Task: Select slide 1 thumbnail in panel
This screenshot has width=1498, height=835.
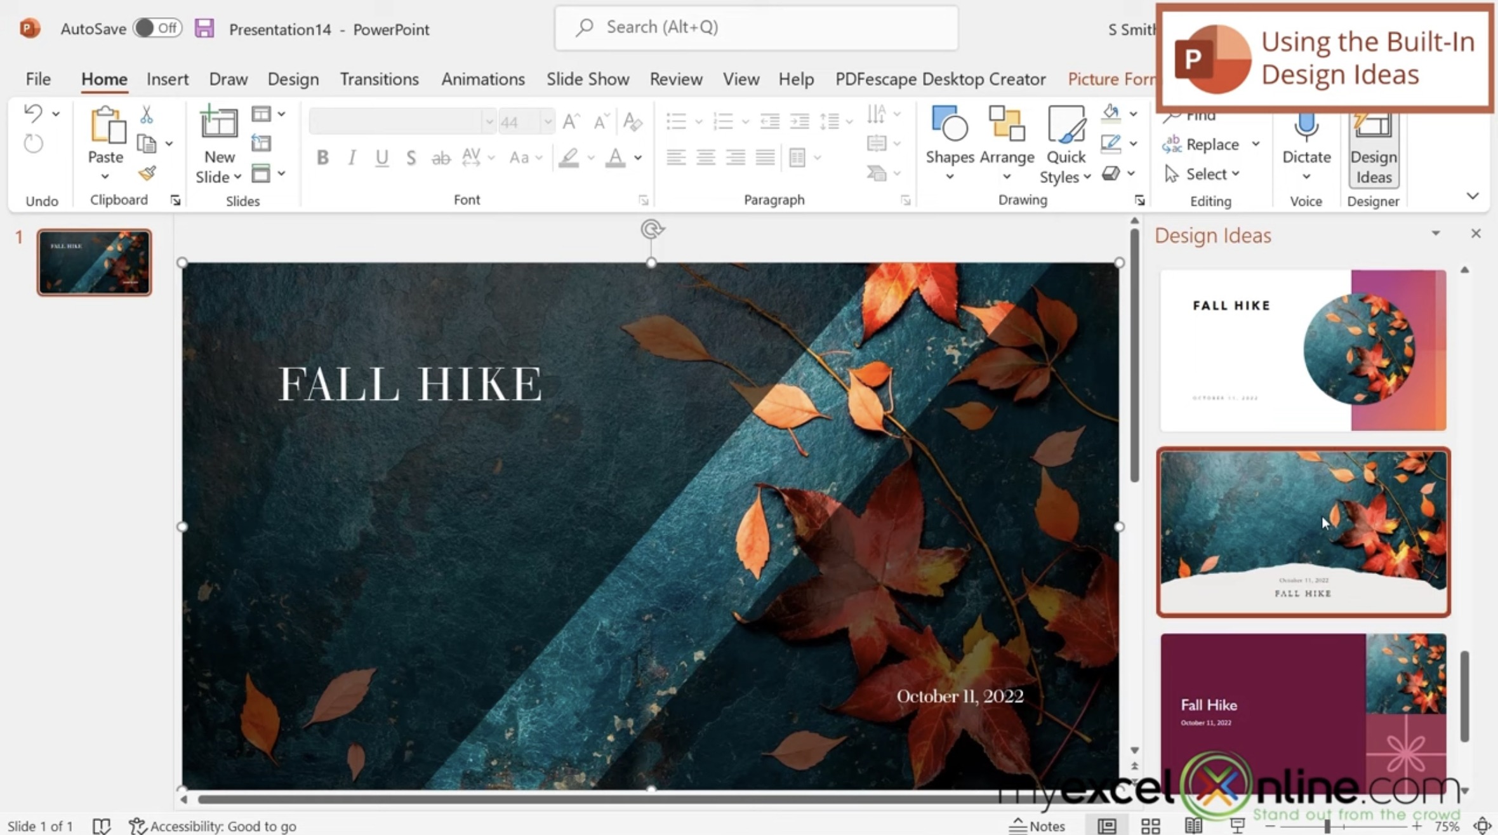Action: 94,262
